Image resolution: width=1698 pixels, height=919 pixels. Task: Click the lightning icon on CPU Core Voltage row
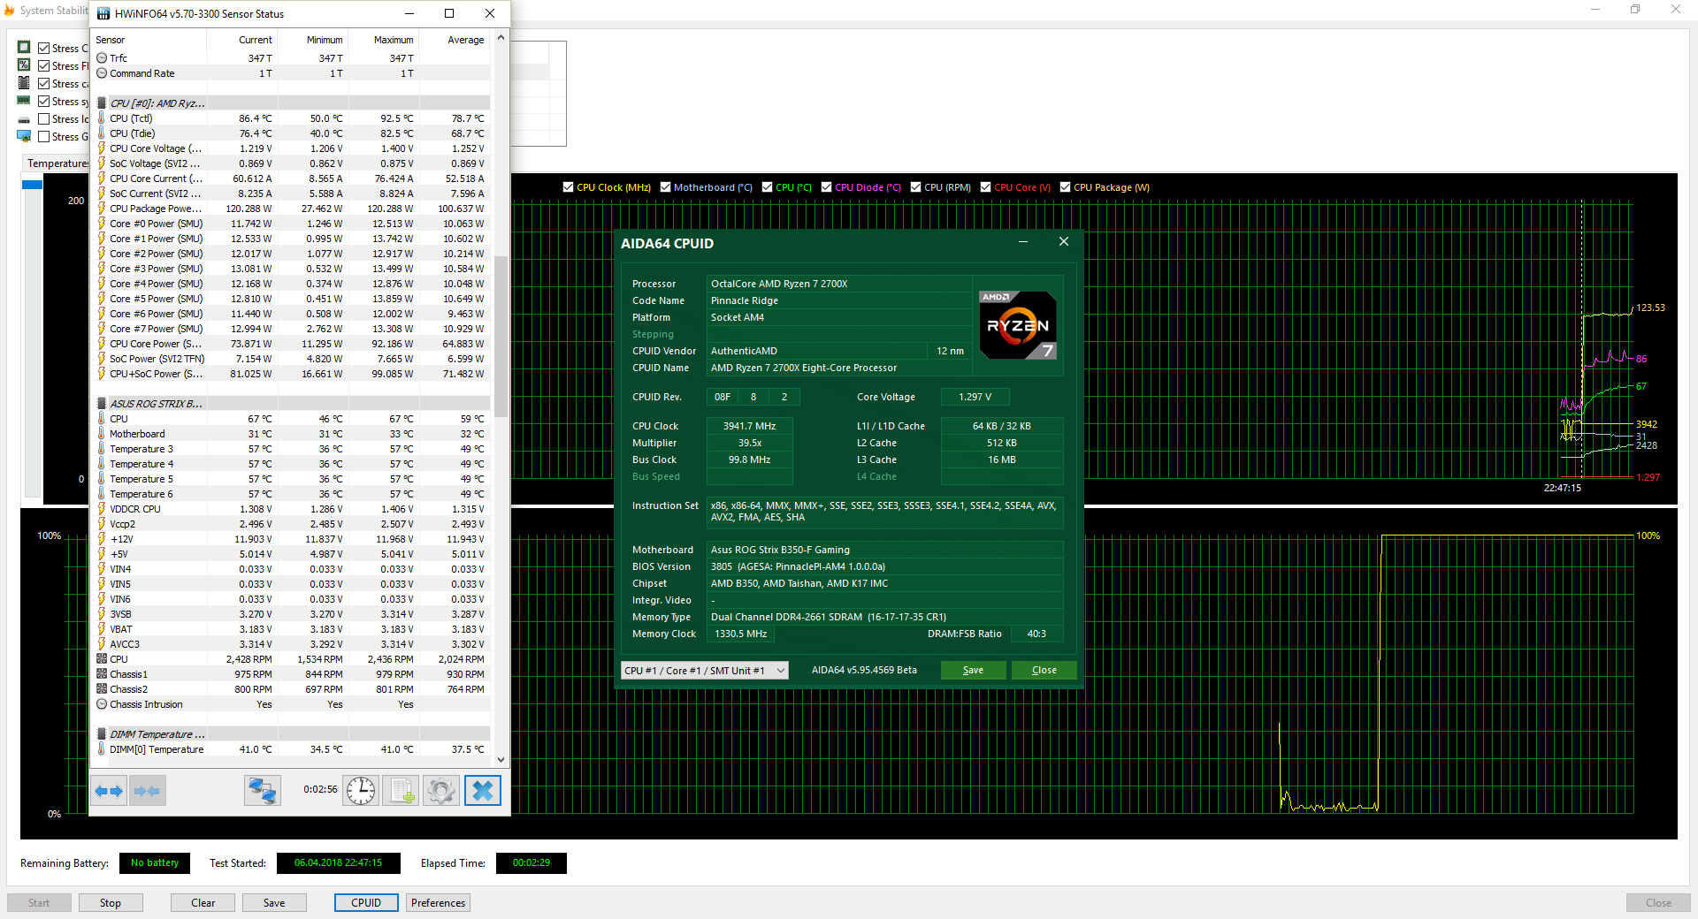[102, 148]
